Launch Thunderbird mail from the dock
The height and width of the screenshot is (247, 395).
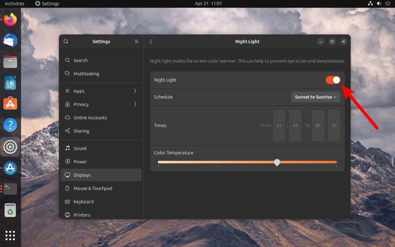point(10,41)
